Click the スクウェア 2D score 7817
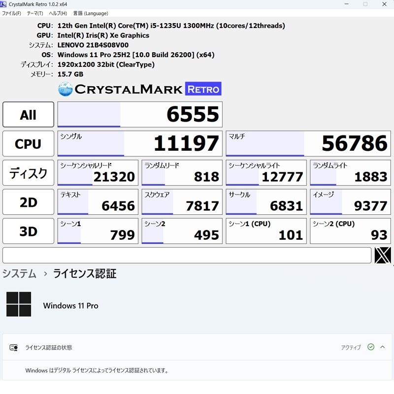The image size is (394, 394). 182,202
